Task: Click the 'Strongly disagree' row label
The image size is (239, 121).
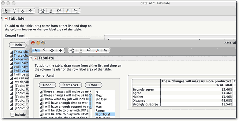Action: pyautogui.click(x=145, y=104)
